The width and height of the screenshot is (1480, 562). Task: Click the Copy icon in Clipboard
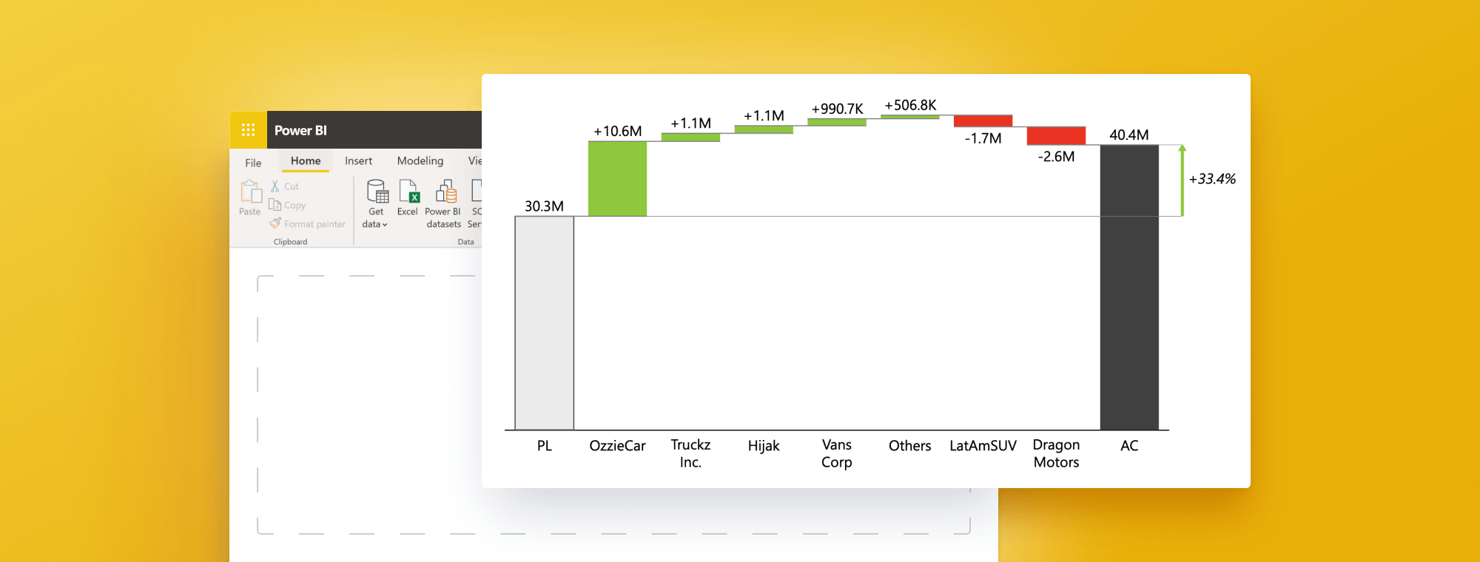[x=275, y=205]
